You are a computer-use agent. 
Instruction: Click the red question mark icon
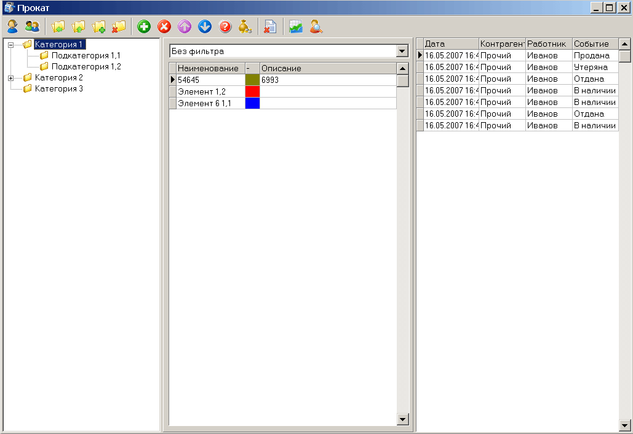coord(225,26)
